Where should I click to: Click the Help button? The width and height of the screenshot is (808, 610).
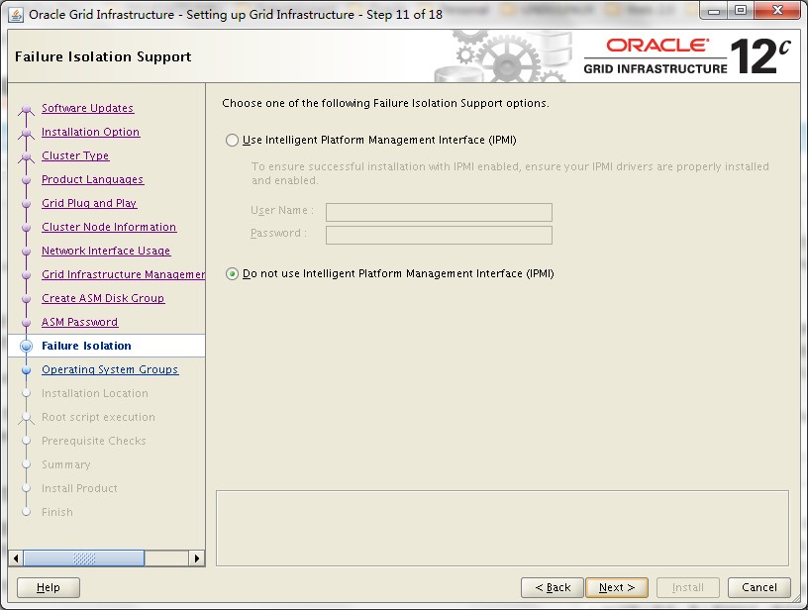point(49,587)
